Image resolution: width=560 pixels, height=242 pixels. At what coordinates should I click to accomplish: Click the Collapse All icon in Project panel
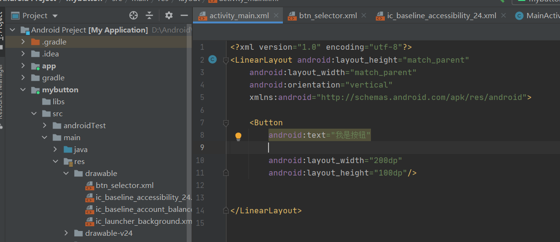[x=150, y=15]
